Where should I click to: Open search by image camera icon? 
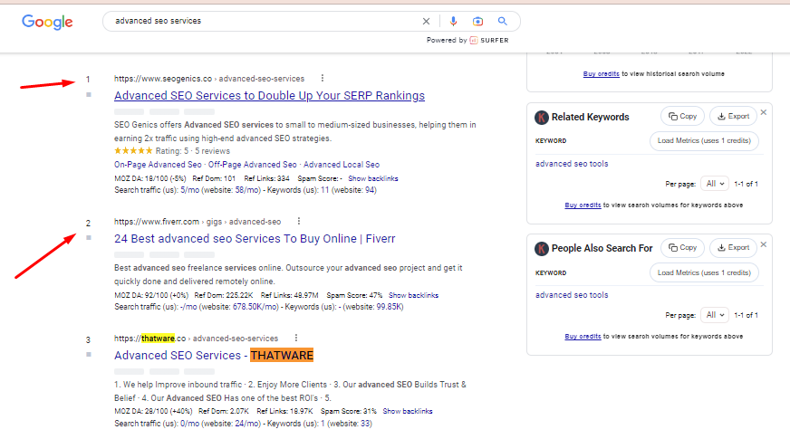point(477,21)
